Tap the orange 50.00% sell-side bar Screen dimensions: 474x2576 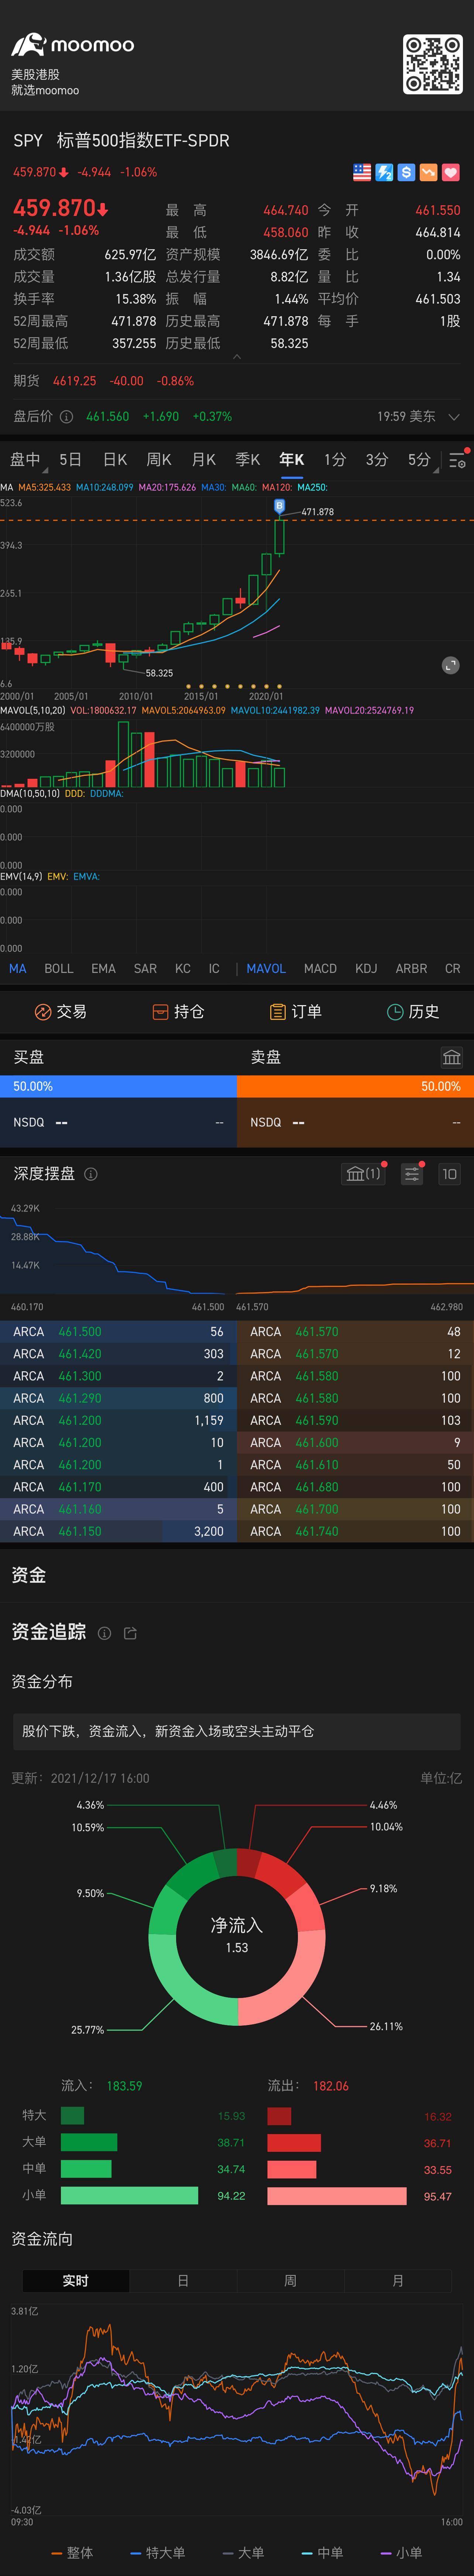click(355, 1086)
